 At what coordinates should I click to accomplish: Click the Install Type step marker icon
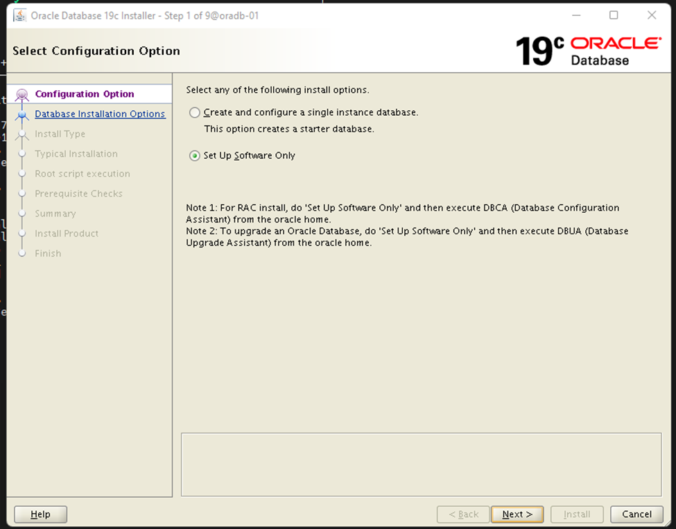22,135
